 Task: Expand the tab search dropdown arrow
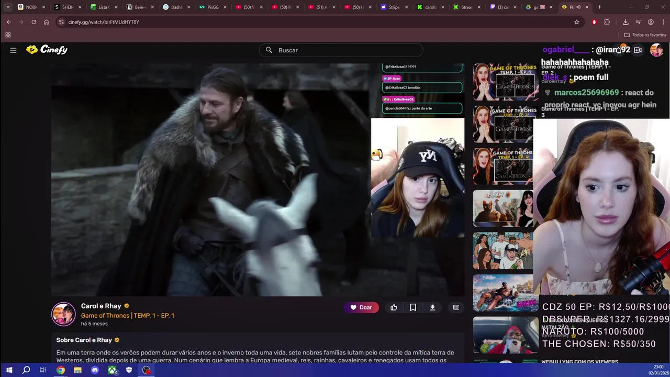coord(8,7)
